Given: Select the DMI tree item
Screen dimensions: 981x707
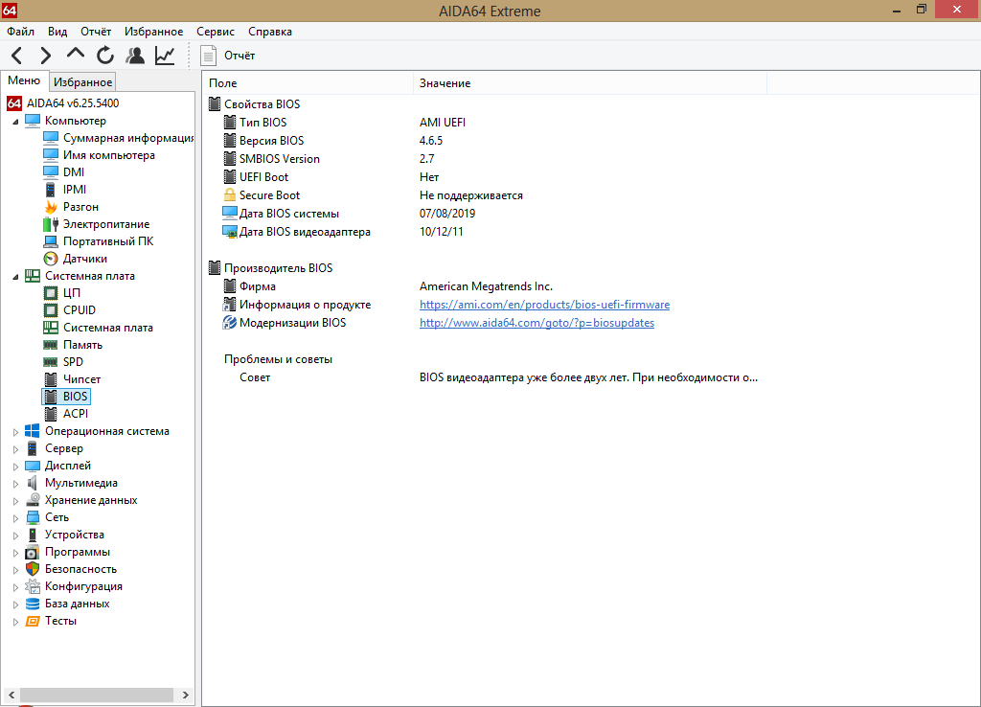Looking at the screenshot, I should pos(63,172).
